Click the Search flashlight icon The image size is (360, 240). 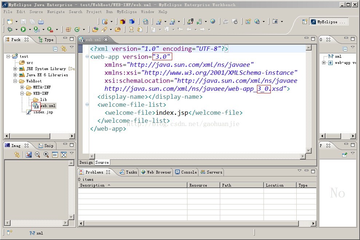point(104,29)
